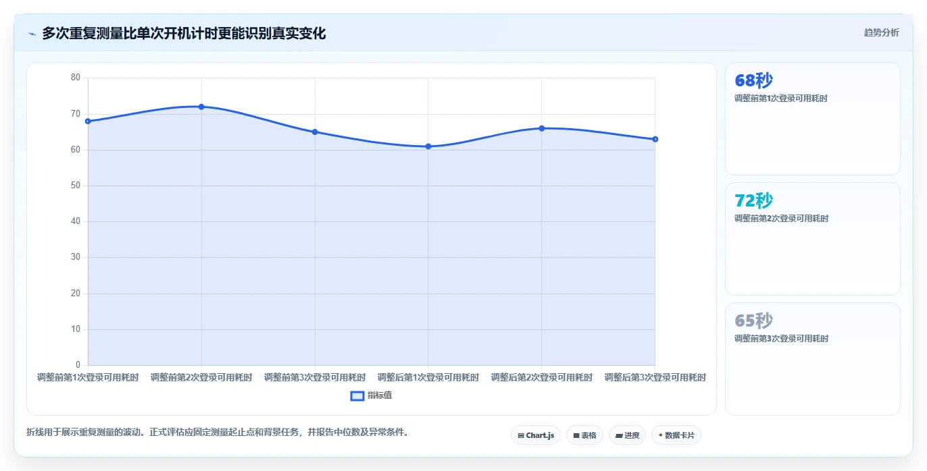Click x-axis label 调整后第2次登录可用耗时
Screen dimensions: 927x471
coord(542,377)
